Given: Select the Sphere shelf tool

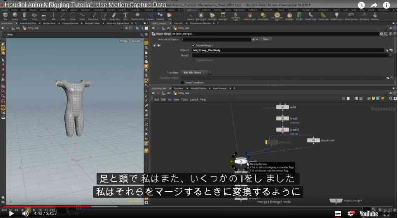Looking at the screenshot, I should (x=15, y=16).
